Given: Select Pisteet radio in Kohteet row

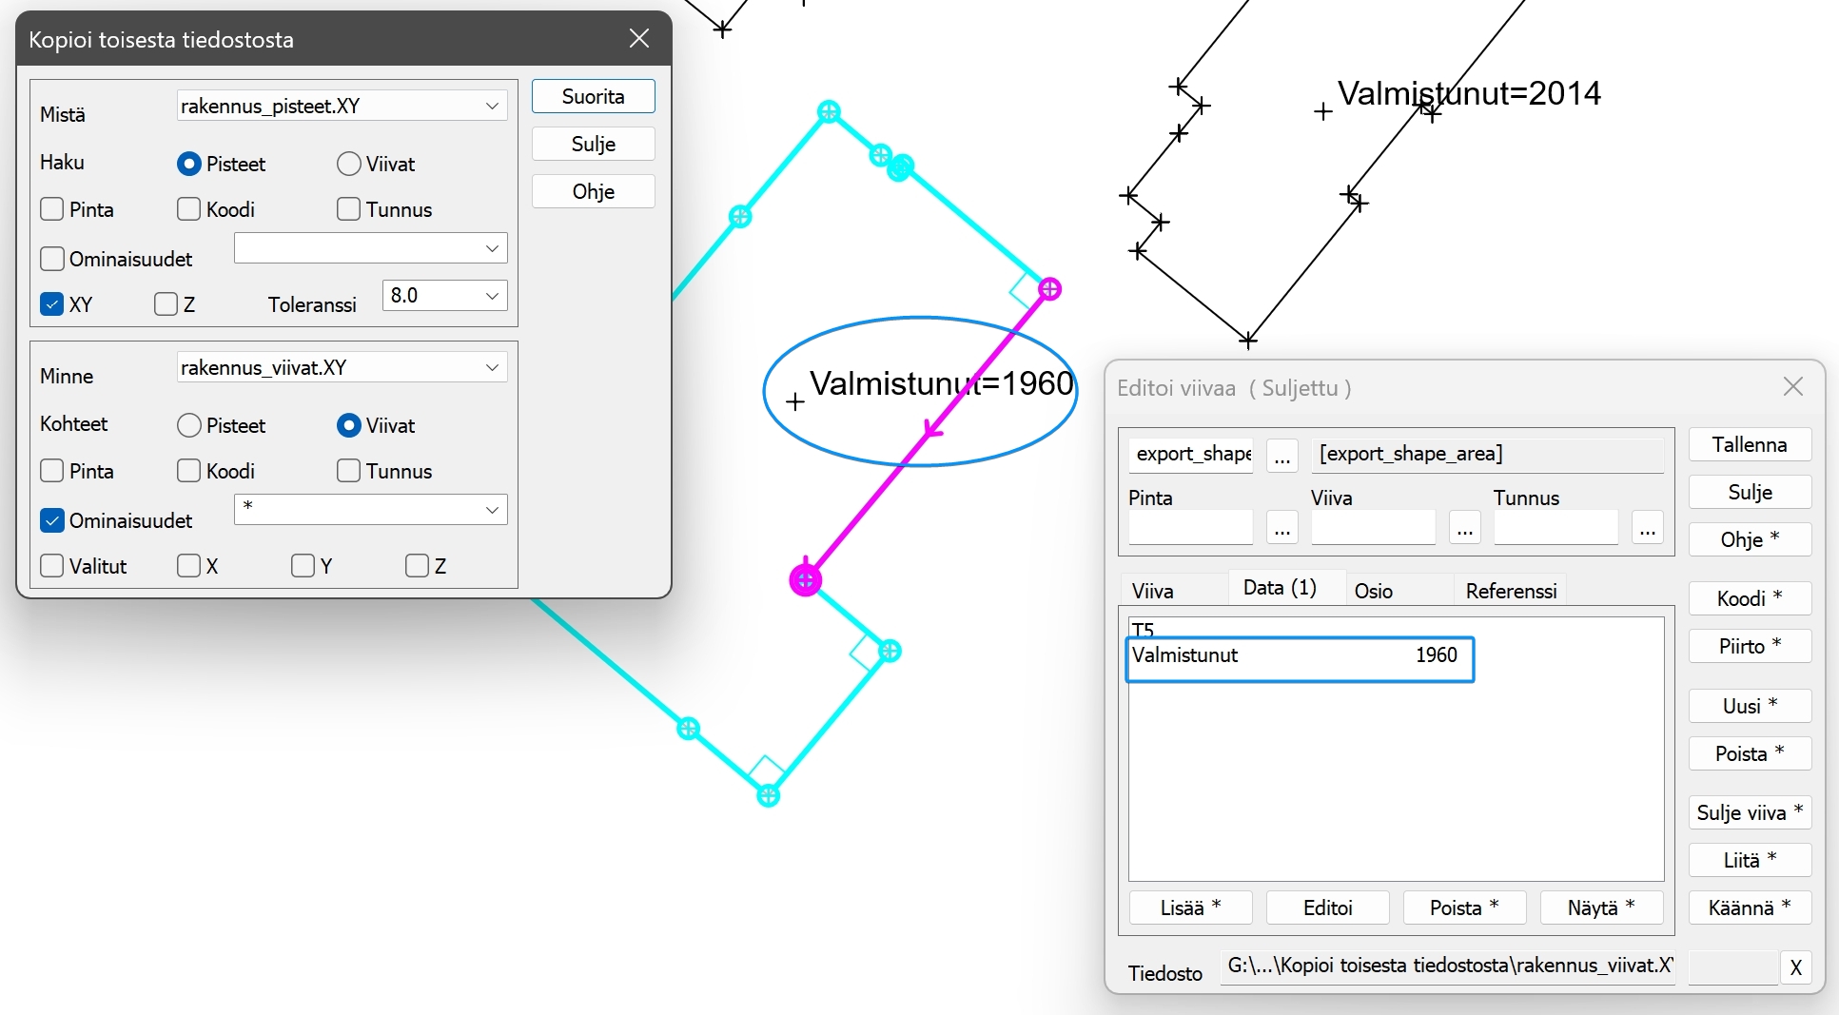Looking at the screenshot, I should pyautogui.click(x=189, y=425).
